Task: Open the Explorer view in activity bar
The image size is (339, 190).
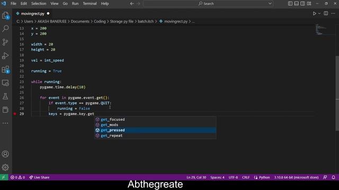Action: coord(5,15)
